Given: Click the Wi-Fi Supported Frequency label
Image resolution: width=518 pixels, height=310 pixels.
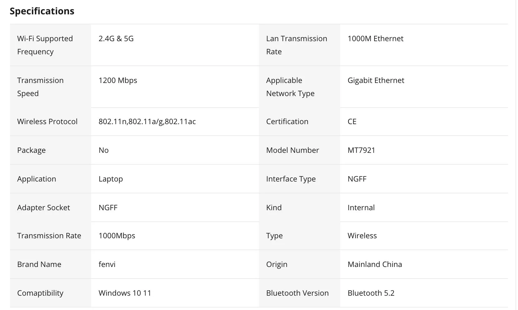Looking at the screenshot, I should coord(45,45).
